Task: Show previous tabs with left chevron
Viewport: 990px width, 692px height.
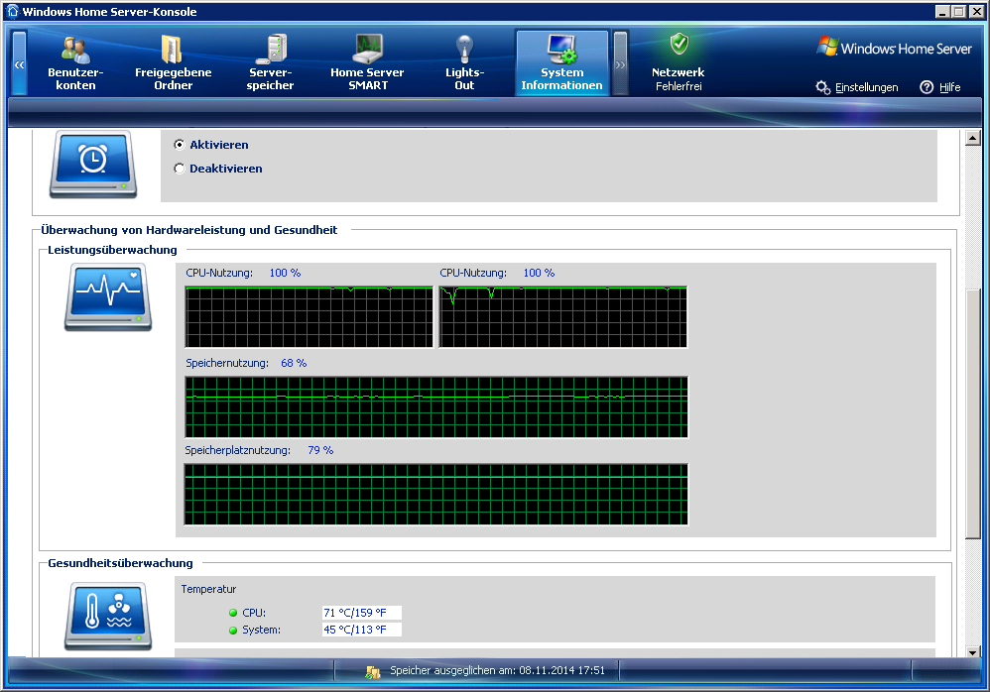Action: tap(20, 63)
